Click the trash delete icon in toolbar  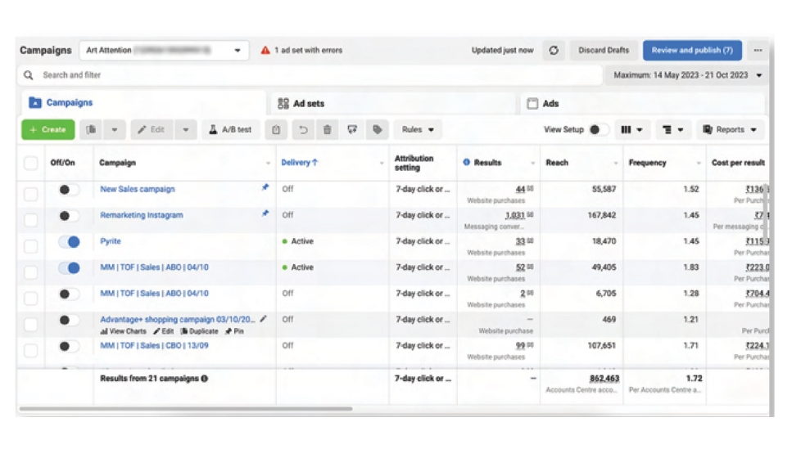point(328,130)
